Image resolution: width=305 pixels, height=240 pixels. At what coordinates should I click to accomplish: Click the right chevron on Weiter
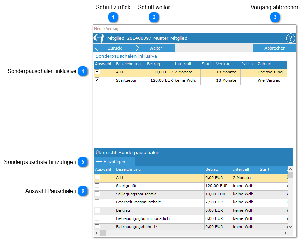pyautogui.click(x=137, y=48)
